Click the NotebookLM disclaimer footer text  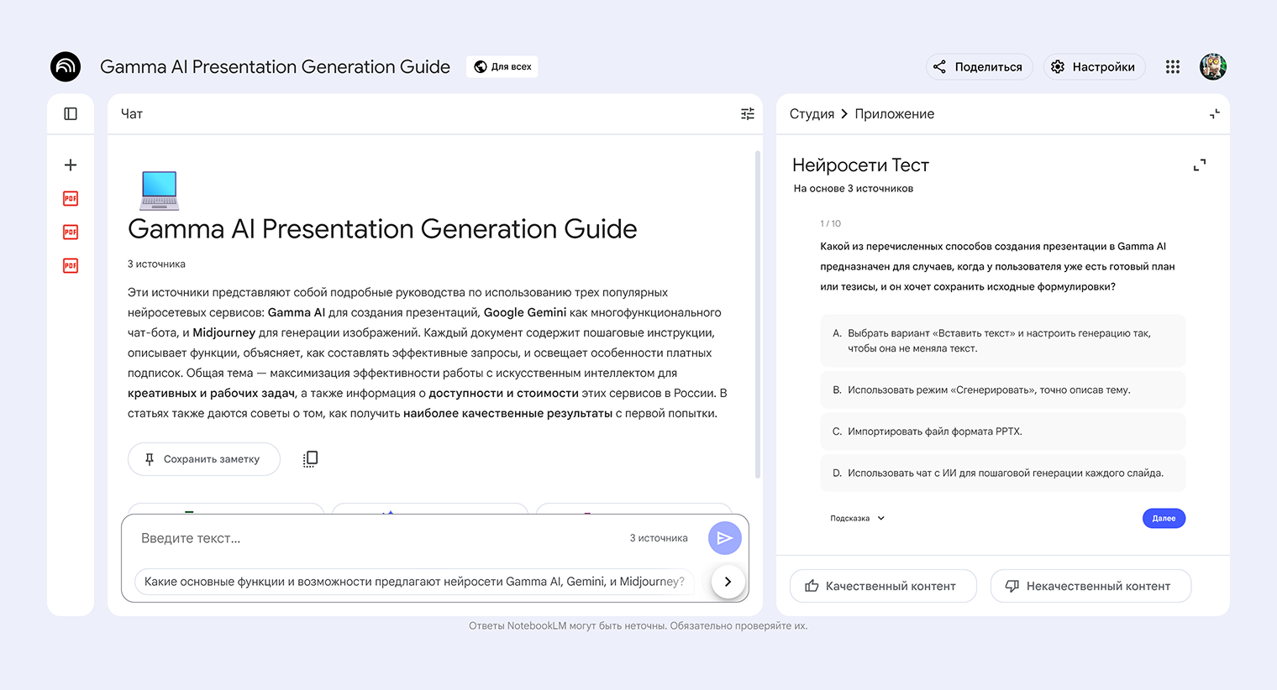(x=638, y=626)
